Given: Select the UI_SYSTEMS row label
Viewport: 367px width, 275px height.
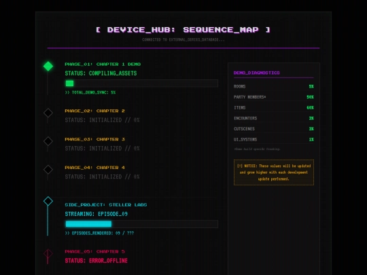Looking at the screenshot, I should (x=245, y=139).
